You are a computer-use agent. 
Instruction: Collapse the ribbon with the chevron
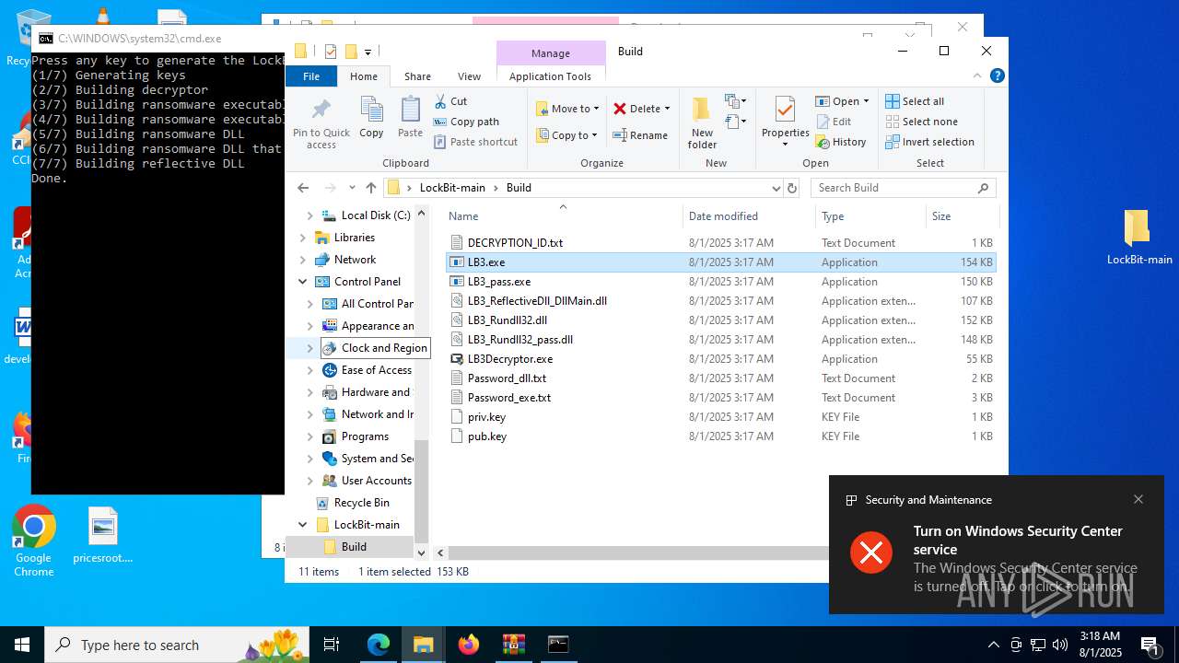click(977, 76)
